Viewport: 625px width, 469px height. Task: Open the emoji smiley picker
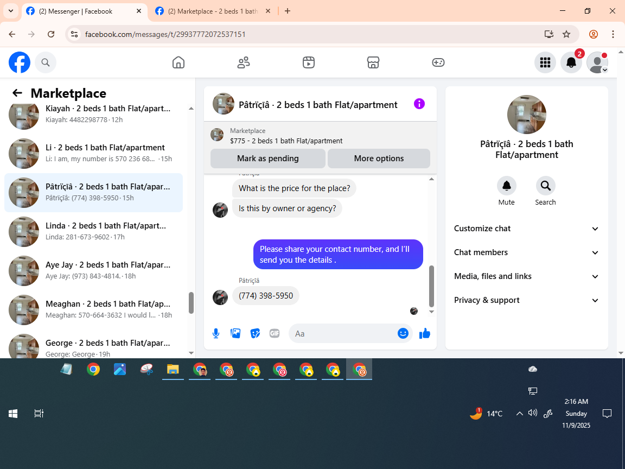pyautogui.click(x=403, y=333)
